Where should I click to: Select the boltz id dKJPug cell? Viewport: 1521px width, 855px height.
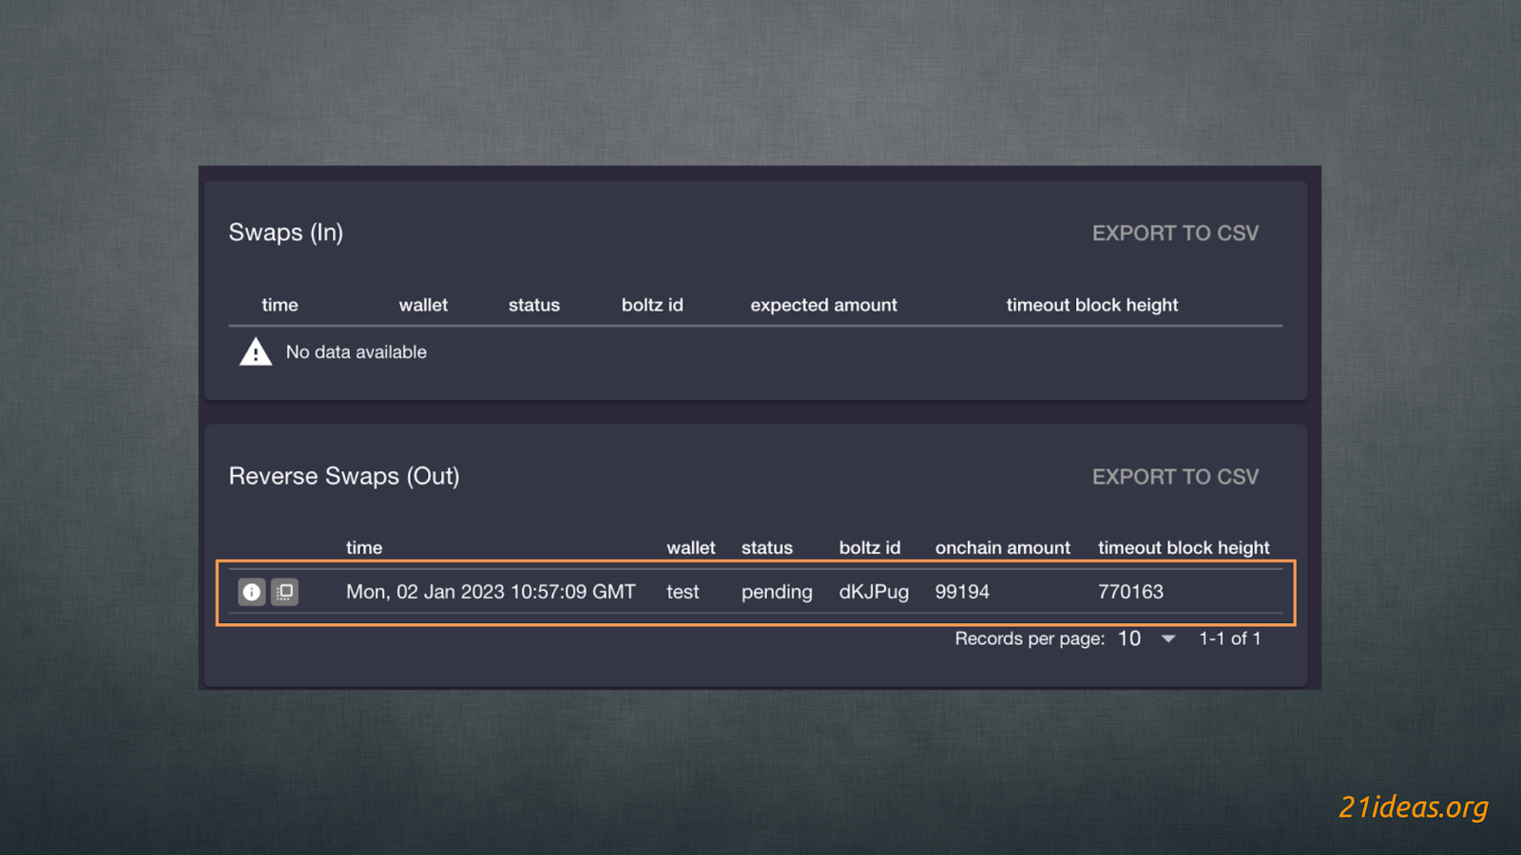874,592
